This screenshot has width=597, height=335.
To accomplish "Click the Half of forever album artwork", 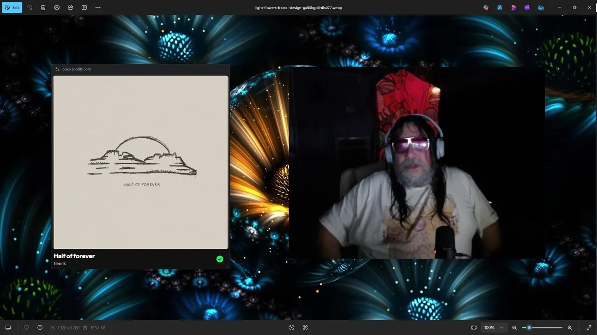I will pyautogui.click(x=140, y=162).
